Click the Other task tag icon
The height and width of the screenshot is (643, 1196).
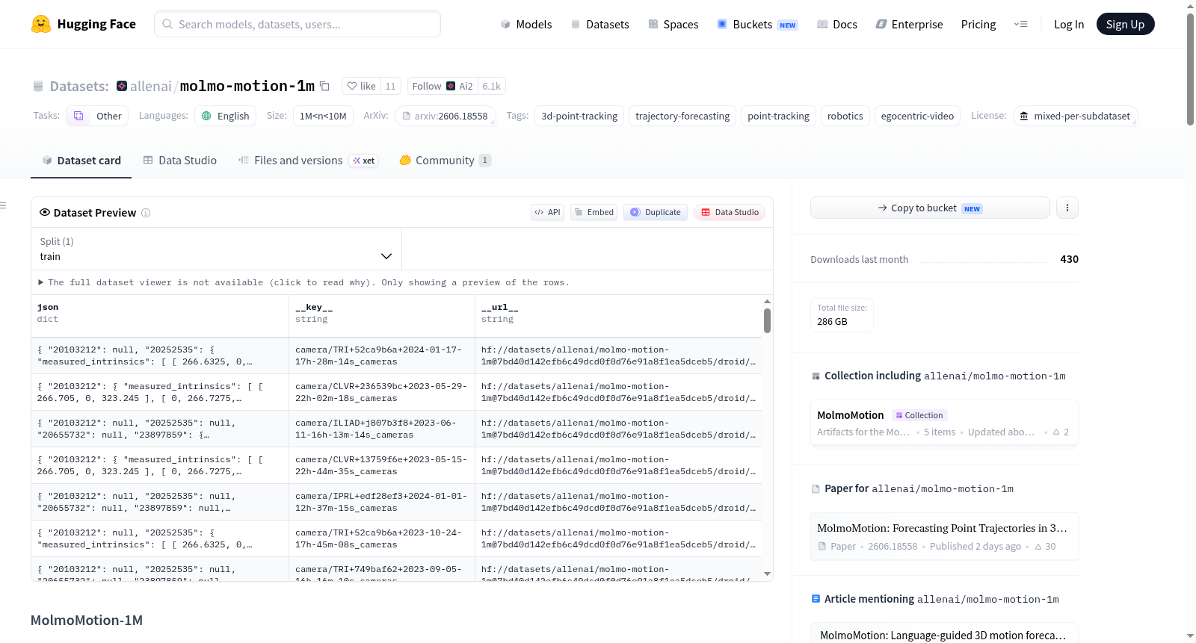[78, 116]
